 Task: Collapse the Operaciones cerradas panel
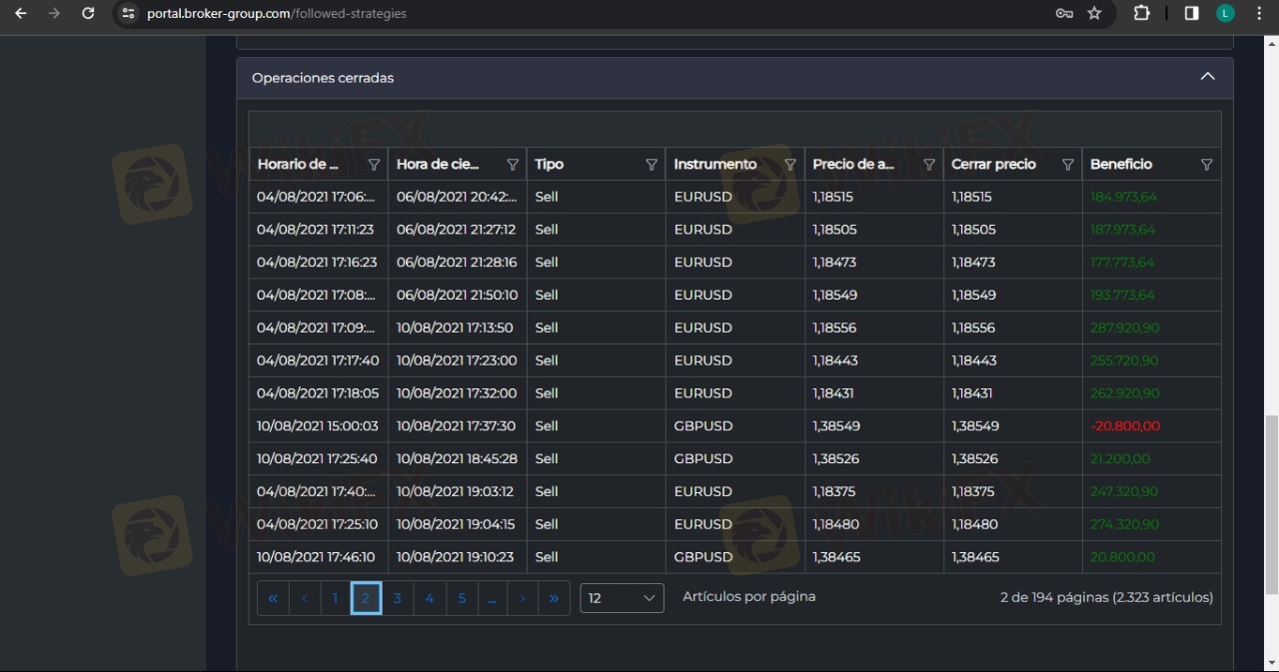[1207, 77]
